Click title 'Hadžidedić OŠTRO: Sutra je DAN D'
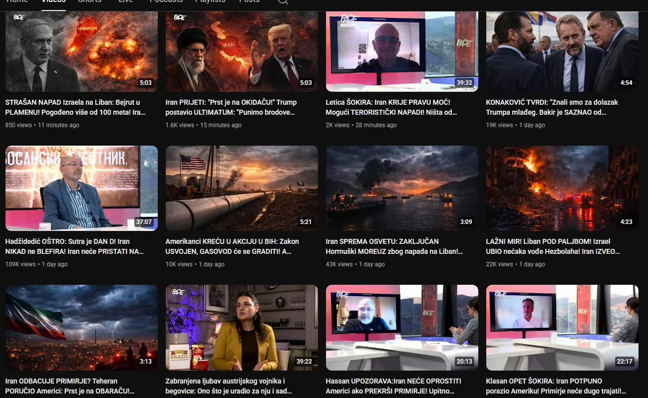The width and height of the screenshot is (648, 398). click(x=74, y=246)
